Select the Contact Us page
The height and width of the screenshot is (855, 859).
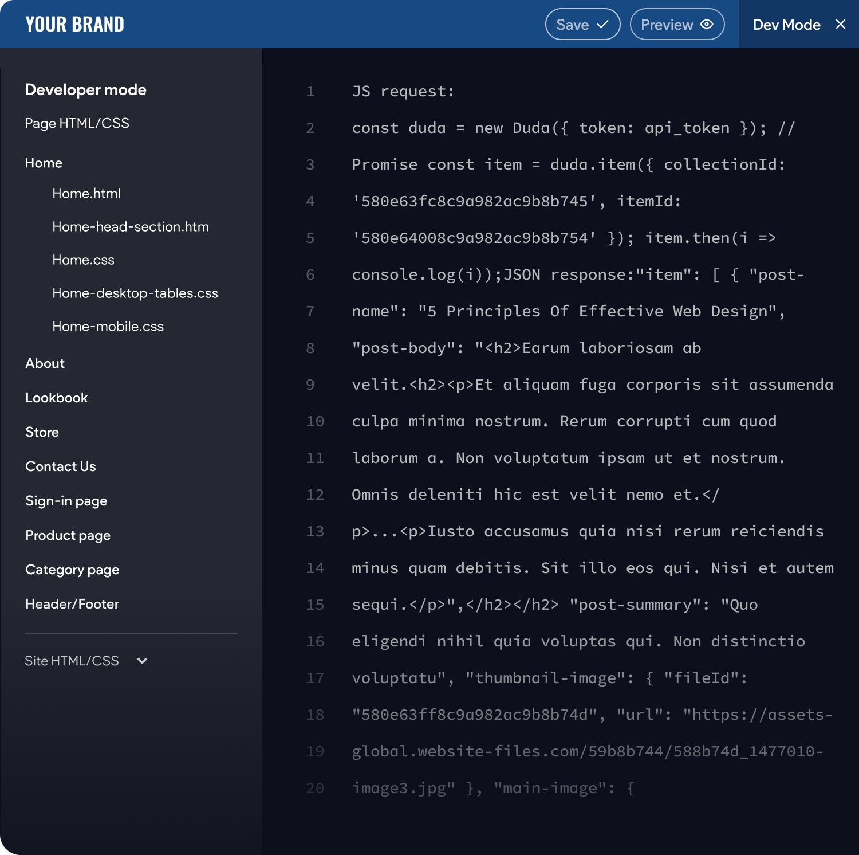[61, 466]
